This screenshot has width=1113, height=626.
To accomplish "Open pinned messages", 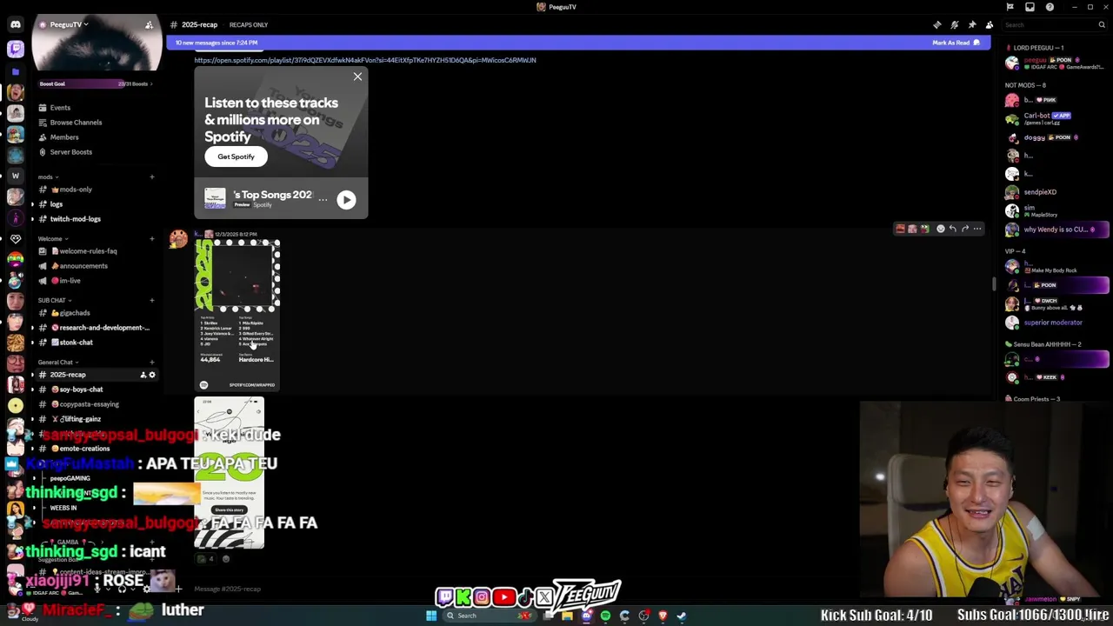I will point(971,24).
